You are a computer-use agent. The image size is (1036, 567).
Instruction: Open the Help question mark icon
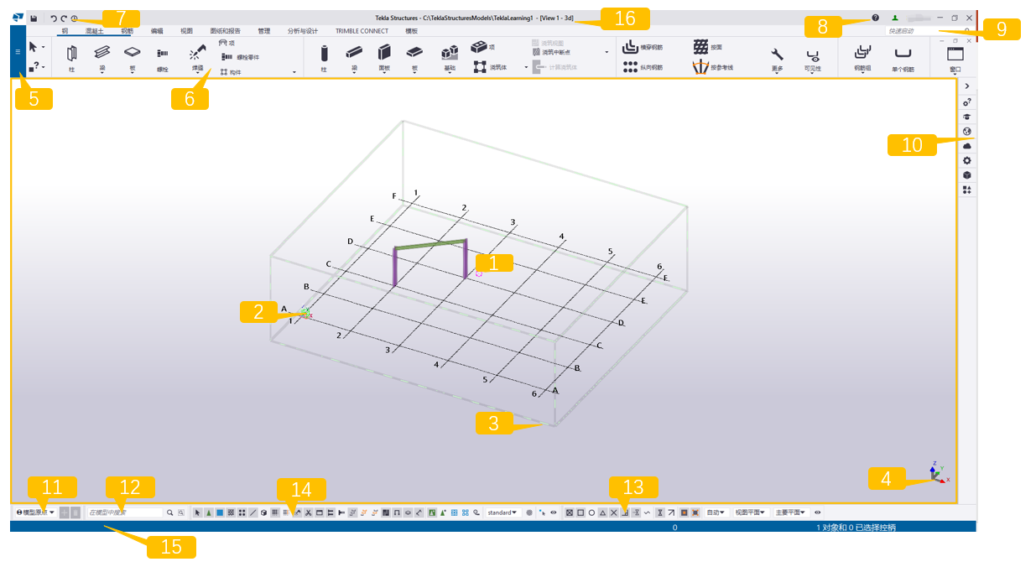tap(873, 17)
